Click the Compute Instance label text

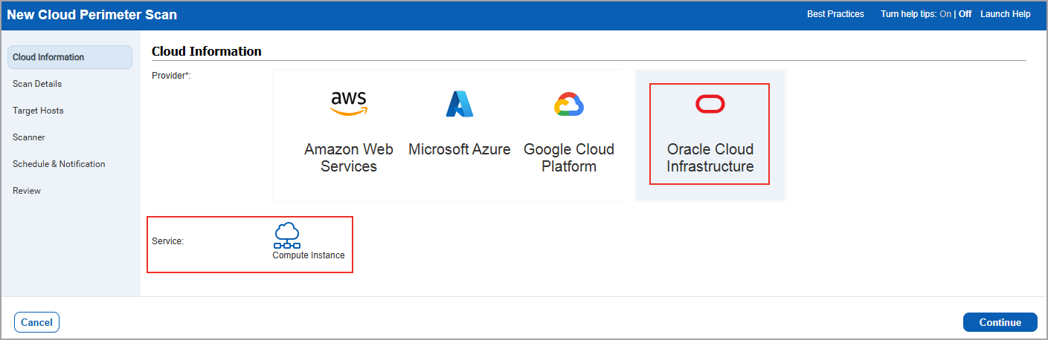(x=309, y=255)
